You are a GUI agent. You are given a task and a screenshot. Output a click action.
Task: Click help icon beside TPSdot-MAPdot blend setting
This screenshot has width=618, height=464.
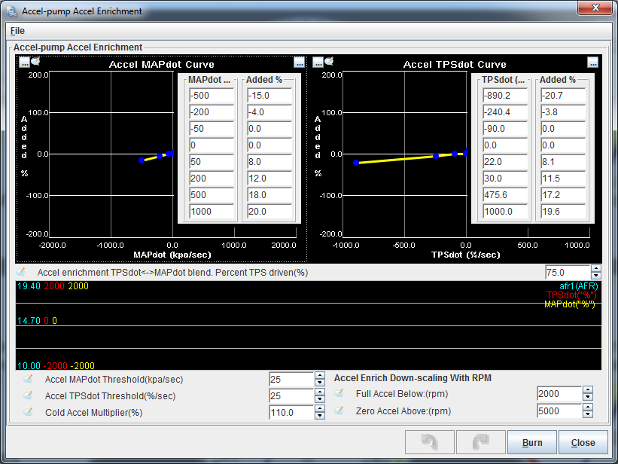(21, 272)
